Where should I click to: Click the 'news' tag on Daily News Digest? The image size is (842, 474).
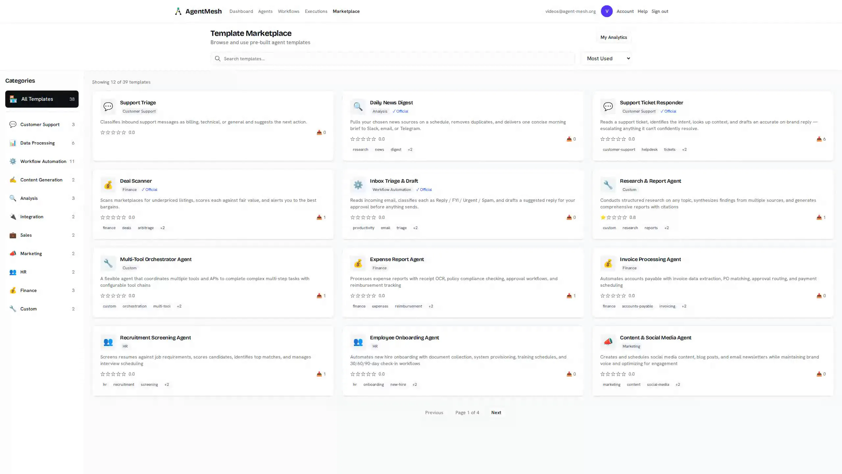click(379, 149)
